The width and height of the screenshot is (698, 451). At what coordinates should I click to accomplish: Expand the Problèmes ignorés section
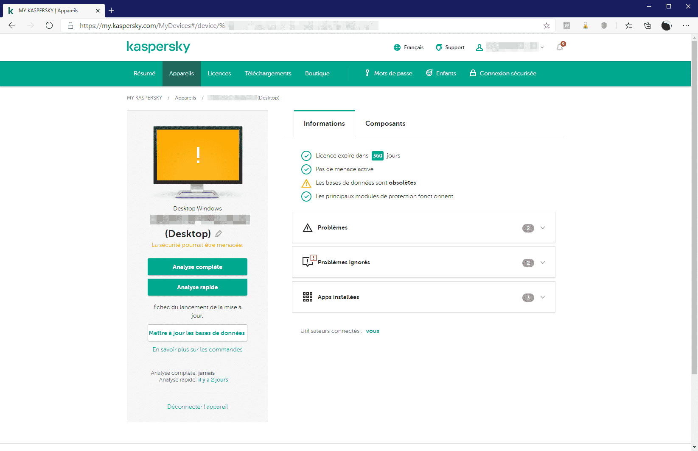click(543, 263)
